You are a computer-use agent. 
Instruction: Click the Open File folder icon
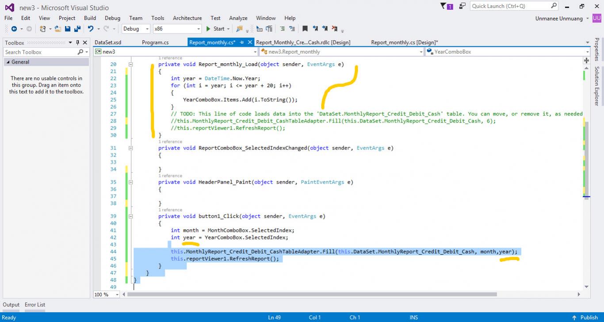pyautogui.click(x=58, y=29)
